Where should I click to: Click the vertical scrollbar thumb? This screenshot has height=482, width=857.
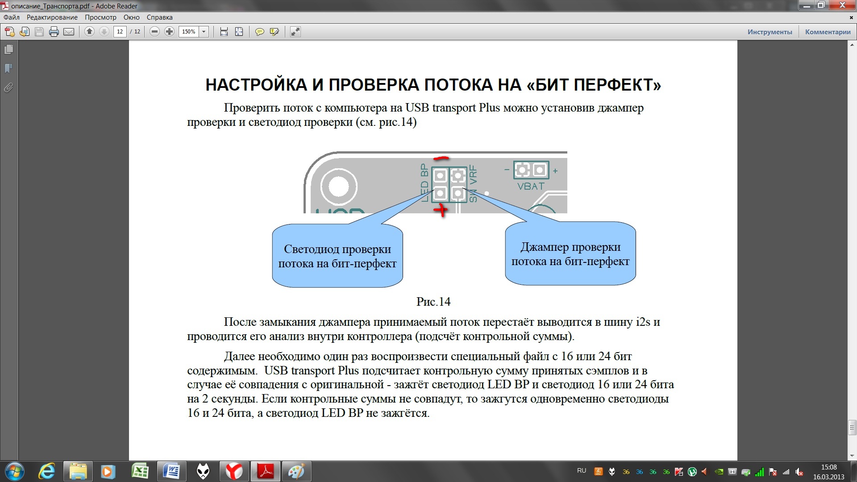852,427
